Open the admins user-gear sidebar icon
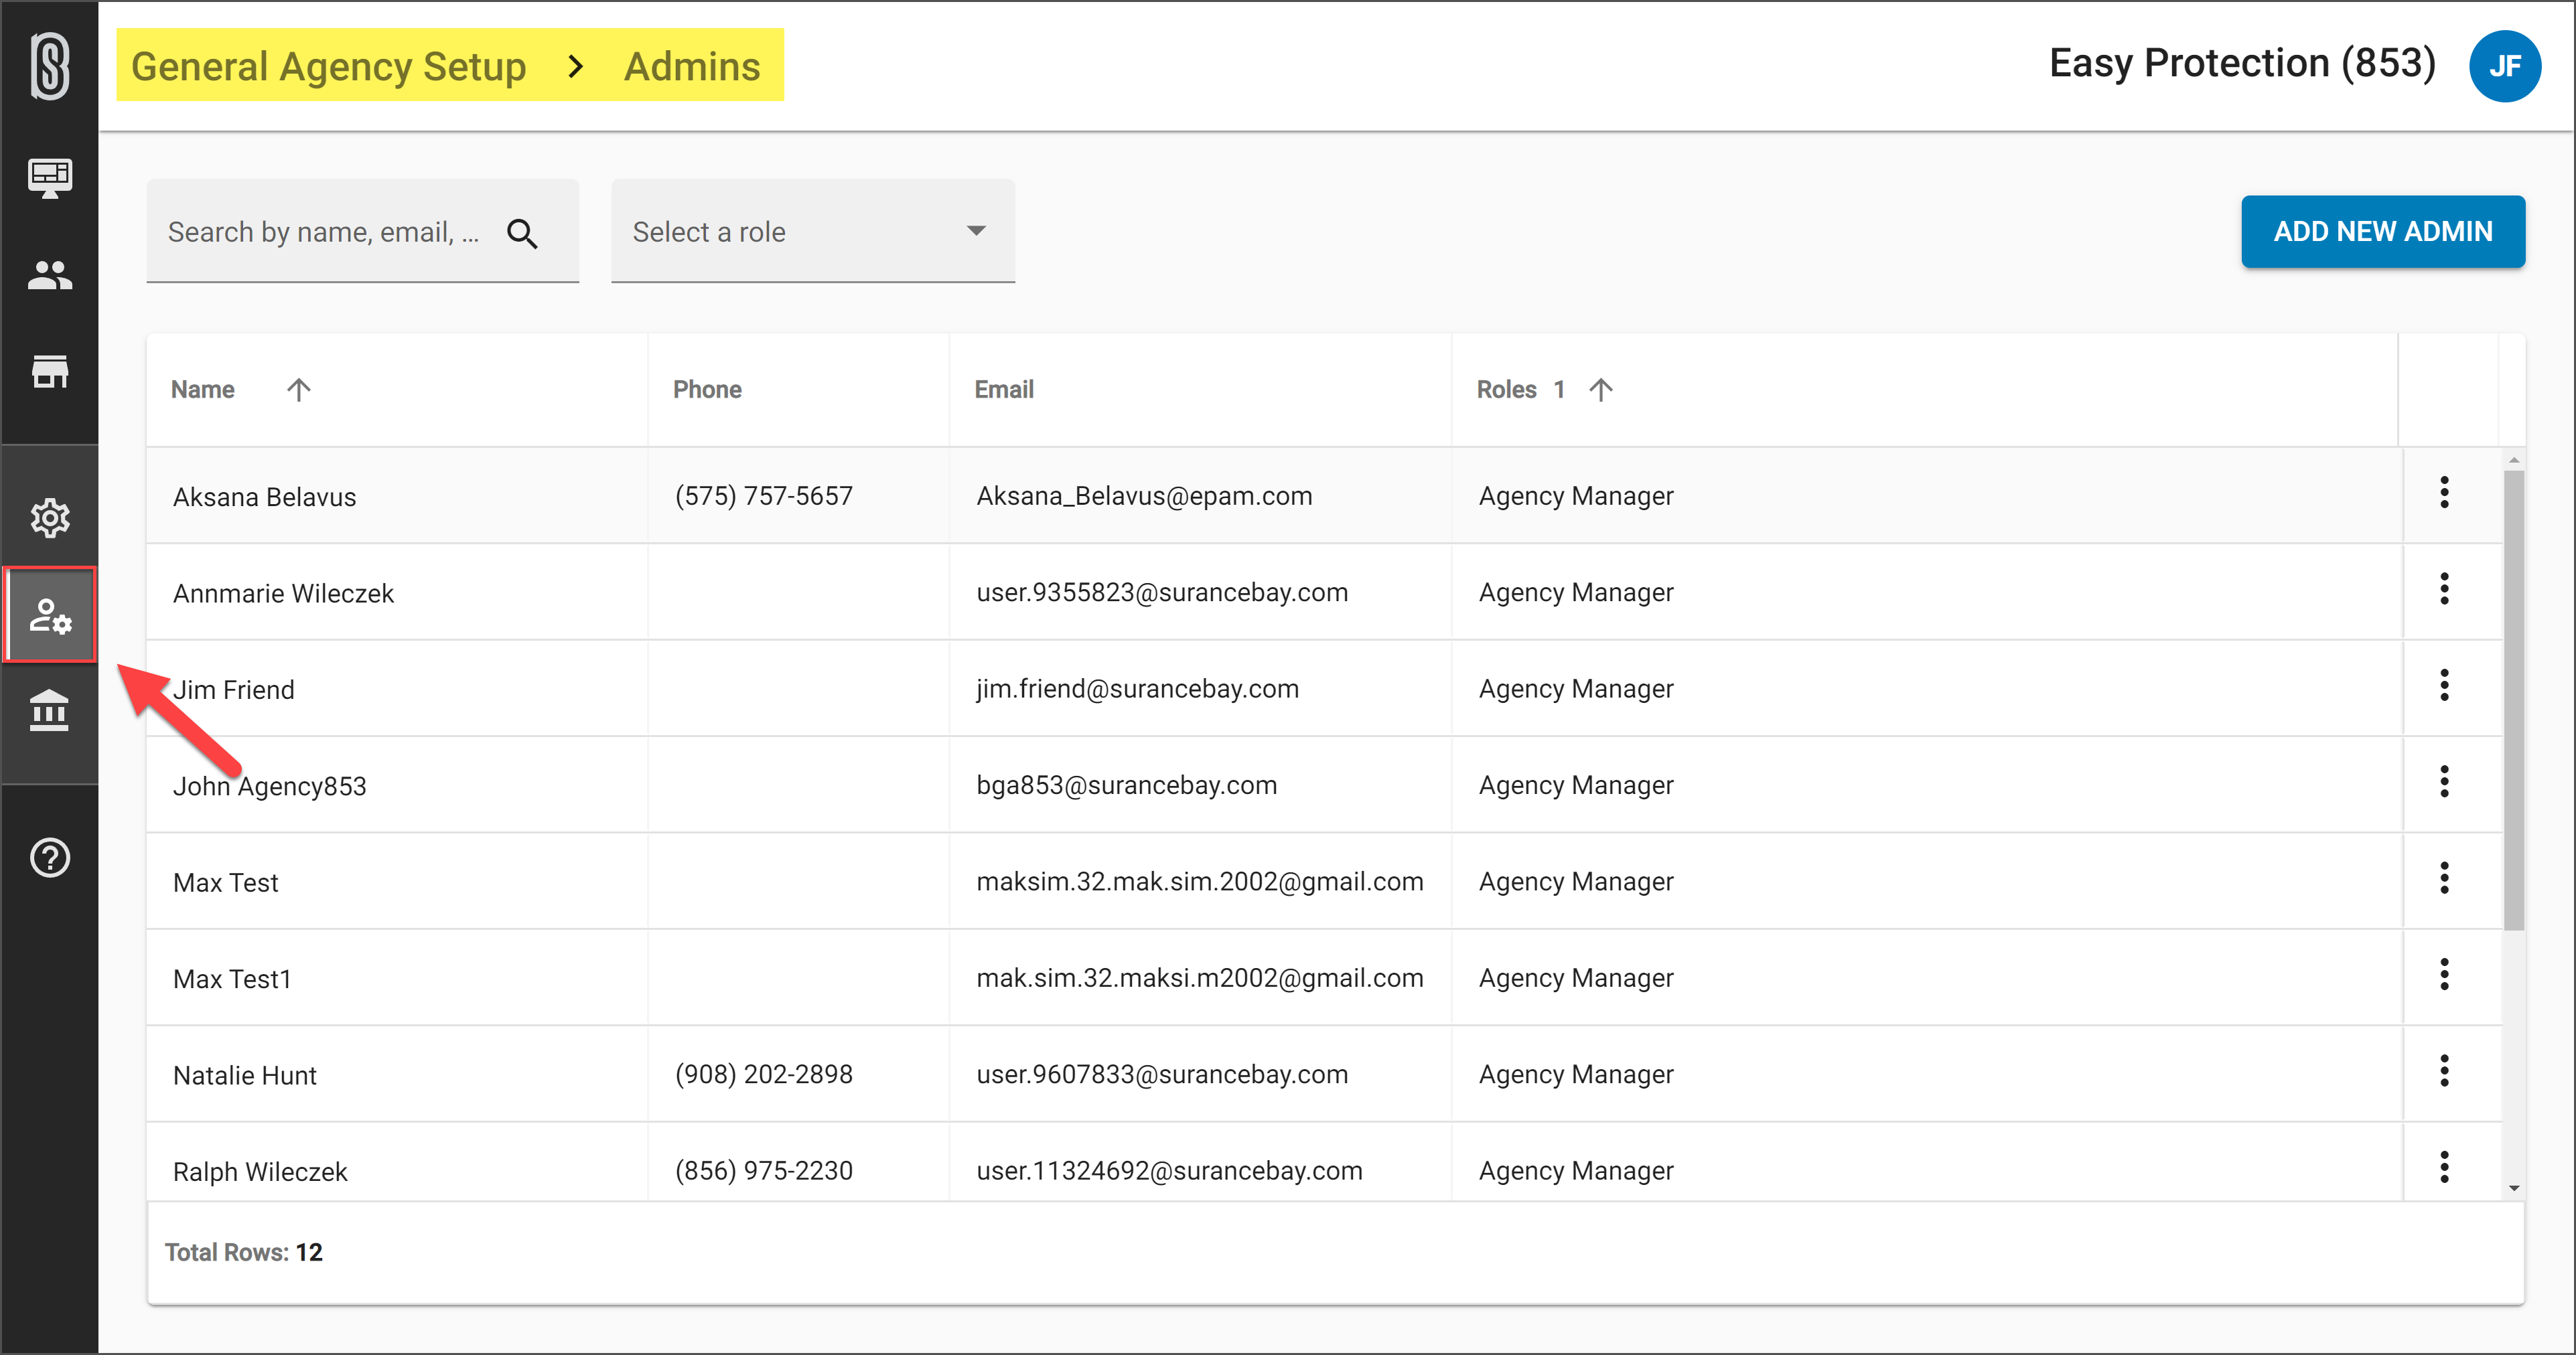Screen dimensions: 2576x1355 (x=50, y=615)
